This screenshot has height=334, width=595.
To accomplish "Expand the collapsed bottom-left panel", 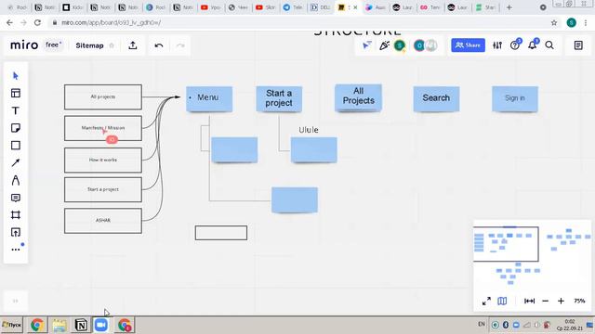I will coord(15,301).
